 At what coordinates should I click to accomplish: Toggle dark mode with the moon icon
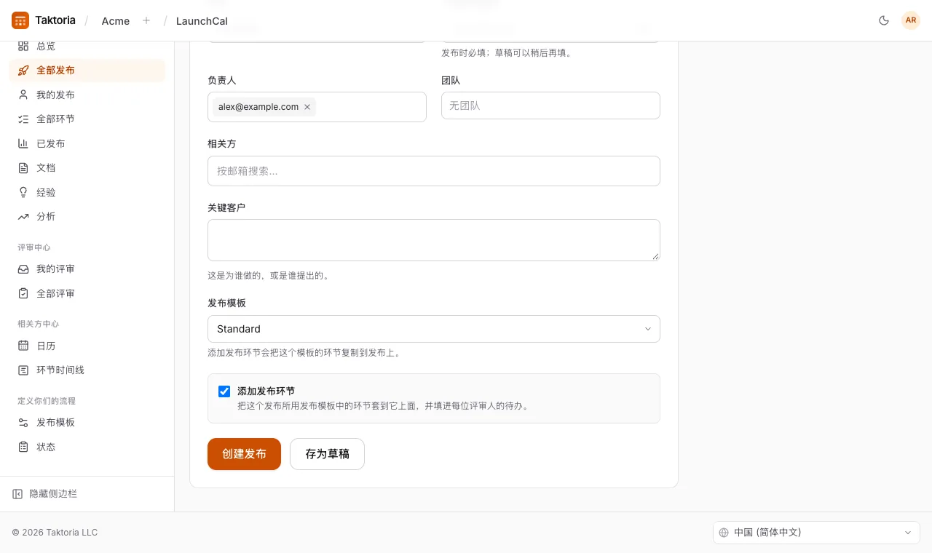click(884, 20)
